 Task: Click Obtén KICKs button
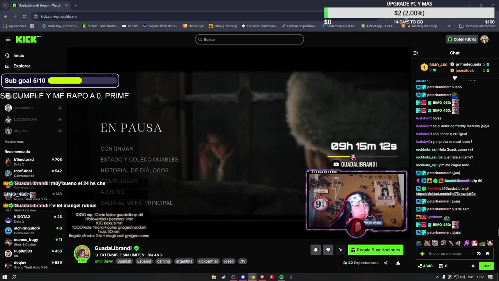(462, 39)
